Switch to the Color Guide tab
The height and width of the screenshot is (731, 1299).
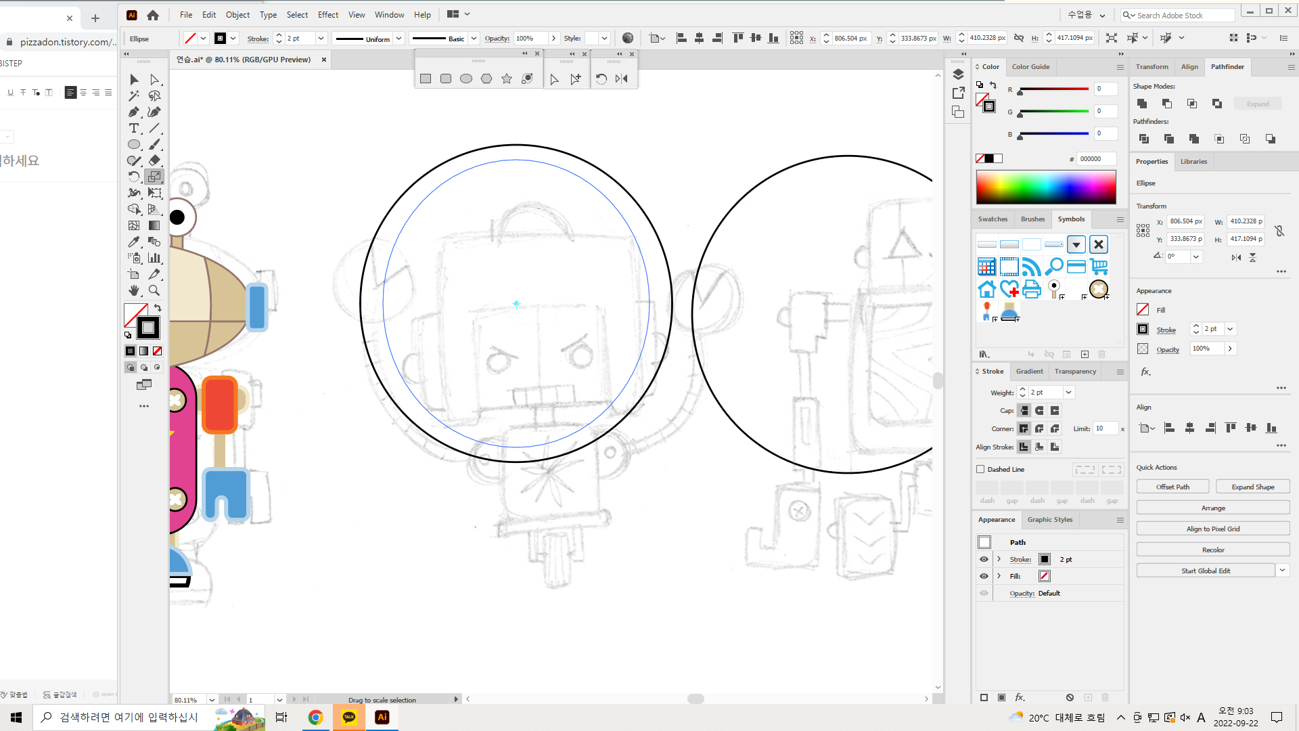coord(1030,67)
